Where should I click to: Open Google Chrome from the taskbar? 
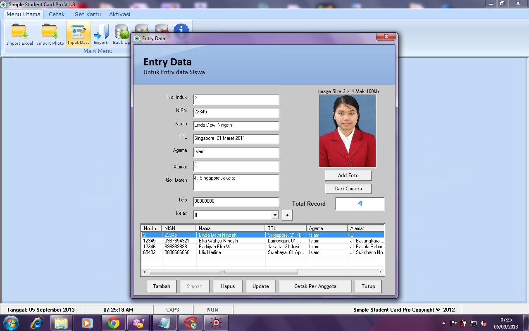[x=113, y=322]
